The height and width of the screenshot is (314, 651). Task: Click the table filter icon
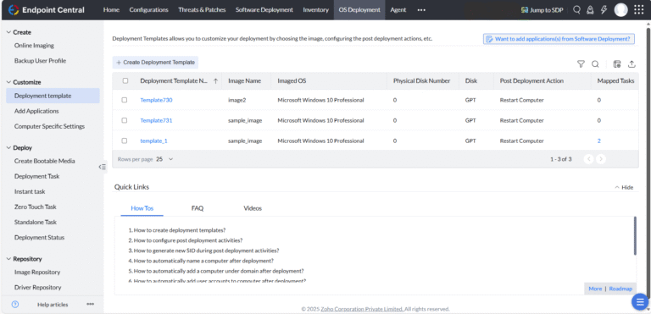point(581,63)
